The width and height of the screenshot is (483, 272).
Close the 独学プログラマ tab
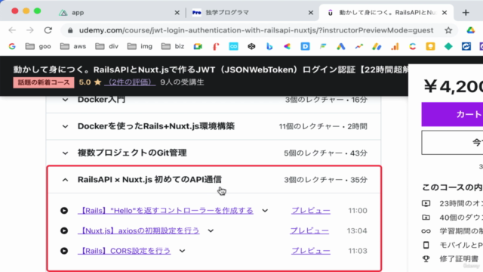tap(310, 13)
